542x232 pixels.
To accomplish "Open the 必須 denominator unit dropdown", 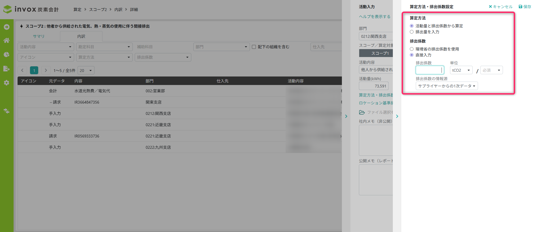I will (x=492, y=70).
